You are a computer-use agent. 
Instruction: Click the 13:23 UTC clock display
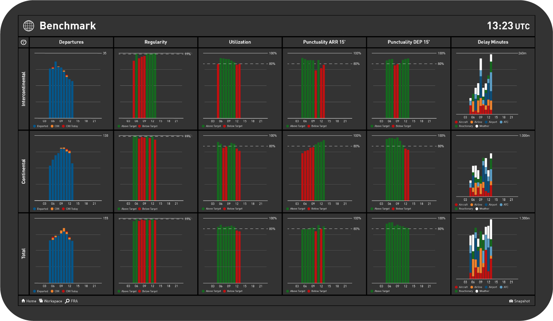[508, 26]
